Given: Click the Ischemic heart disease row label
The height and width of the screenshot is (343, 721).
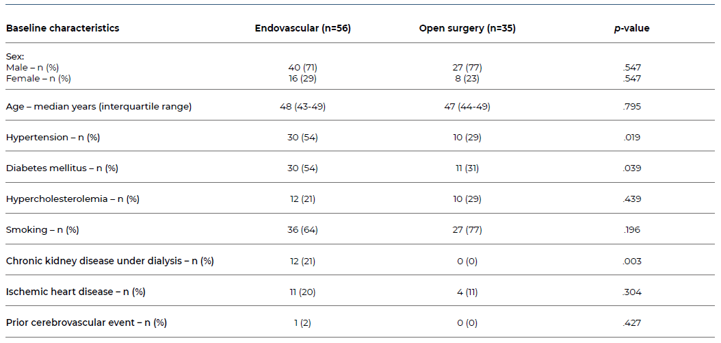Looking at the screenshot, I should 75,292.
